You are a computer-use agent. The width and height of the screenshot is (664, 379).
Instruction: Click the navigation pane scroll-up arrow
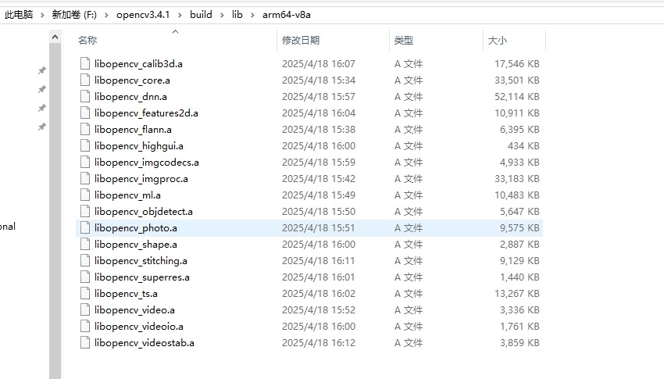click(55, 38)
